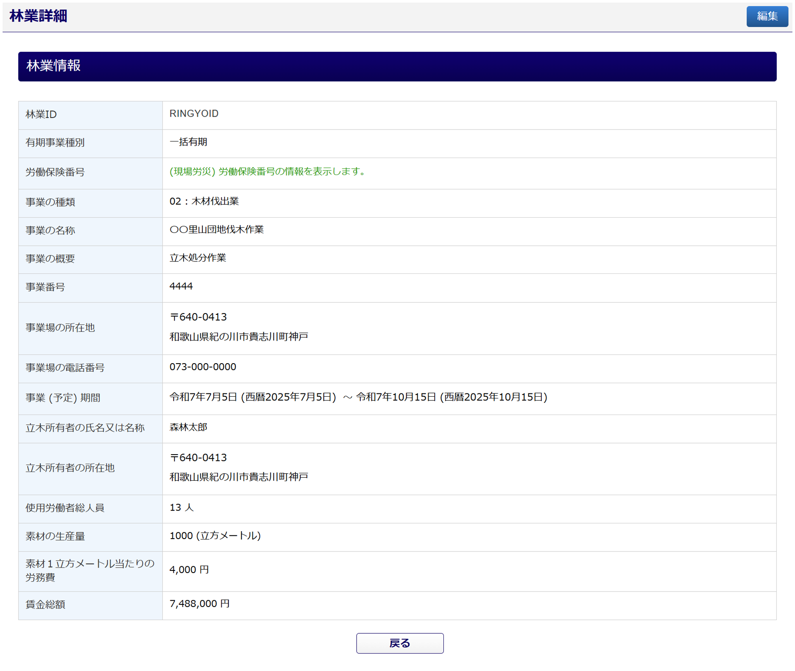Screen dimensions: 795x671
Task: Click the 立木所有者の所在地 address line
Action: click(x=239, y=477)
